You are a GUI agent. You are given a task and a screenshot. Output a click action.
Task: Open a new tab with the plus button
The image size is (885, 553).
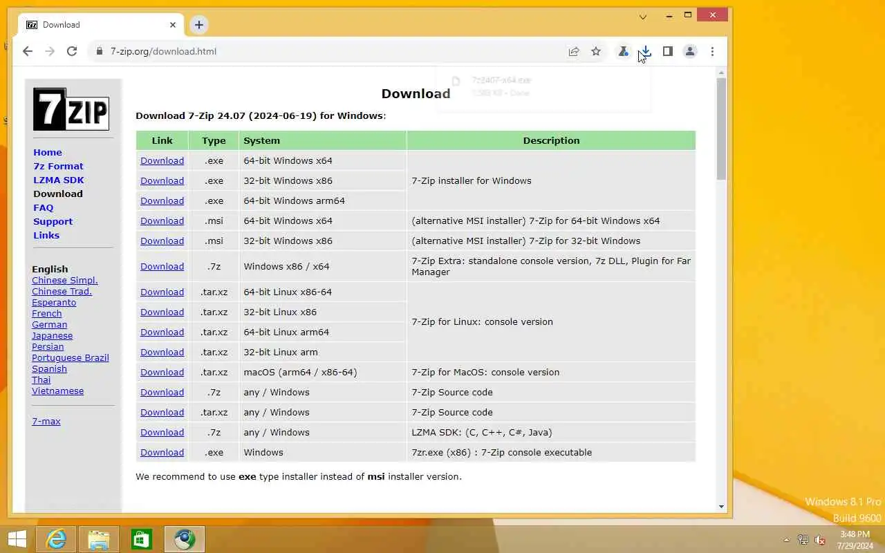click(x=199, y=25)
